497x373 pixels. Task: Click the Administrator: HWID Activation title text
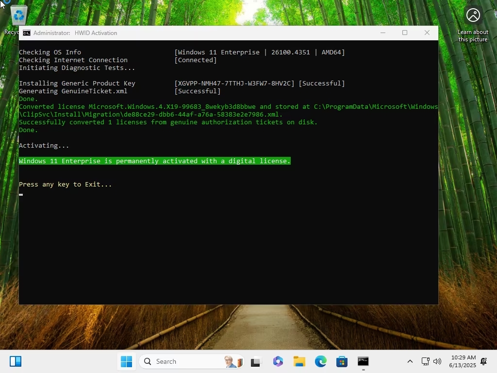coord(75,33)
